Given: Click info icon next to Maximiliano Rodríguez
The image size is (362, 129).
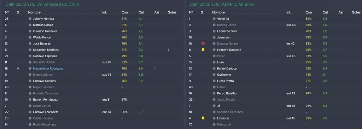Looking at the screenshot, I should [30, 69].
